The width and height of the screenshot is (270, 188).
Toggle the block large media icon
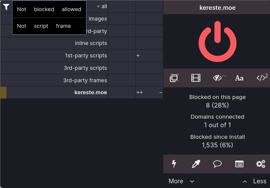(196, 78)
